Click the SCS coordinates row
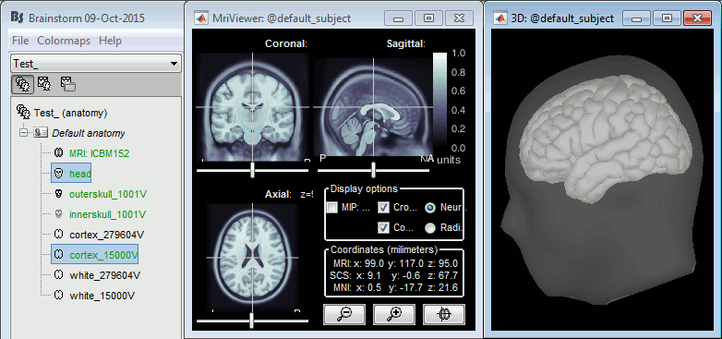 point(394,275)
